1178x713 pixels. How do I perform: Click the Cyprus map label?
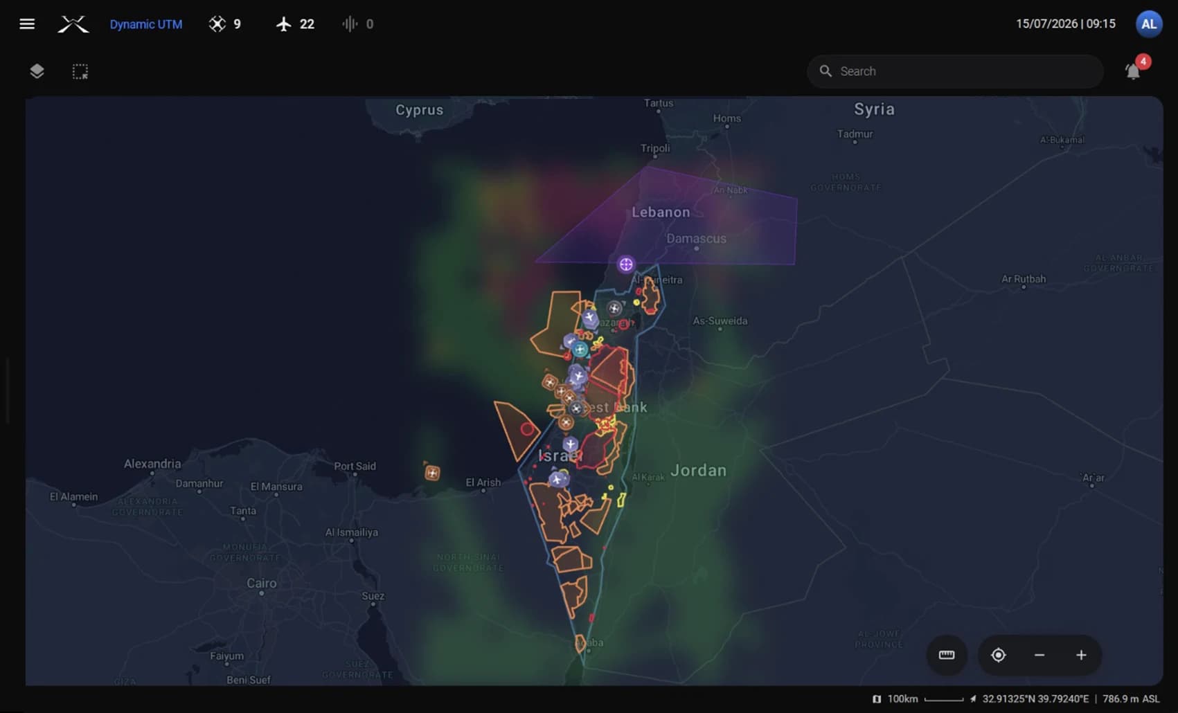pyautogui.click(x=420, y=110)
